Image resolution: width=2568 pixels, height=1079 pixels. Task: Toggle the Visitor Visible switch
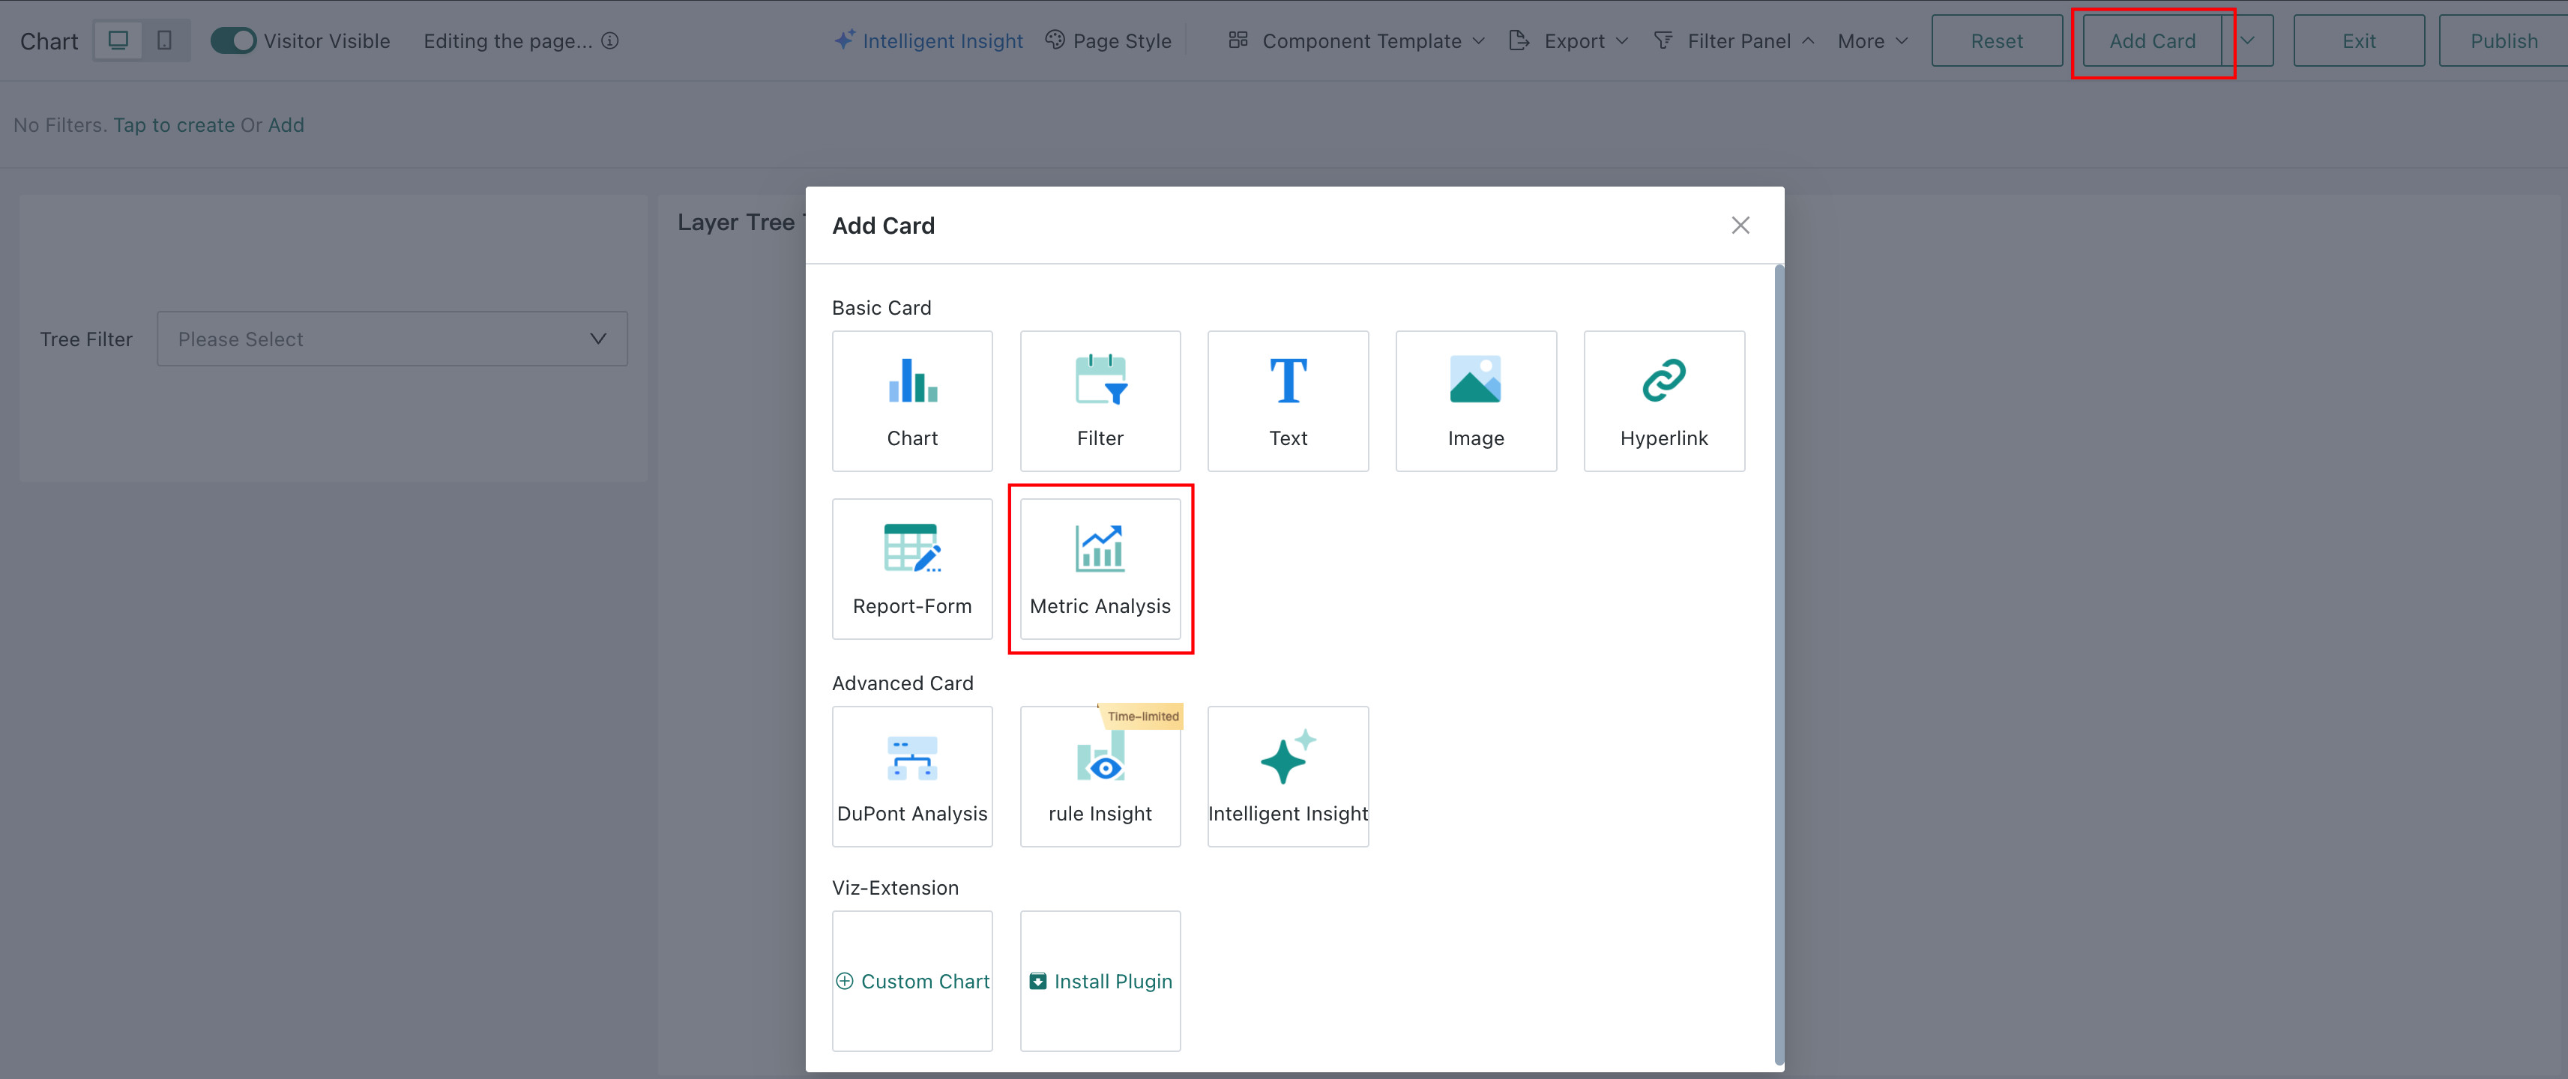233,41
